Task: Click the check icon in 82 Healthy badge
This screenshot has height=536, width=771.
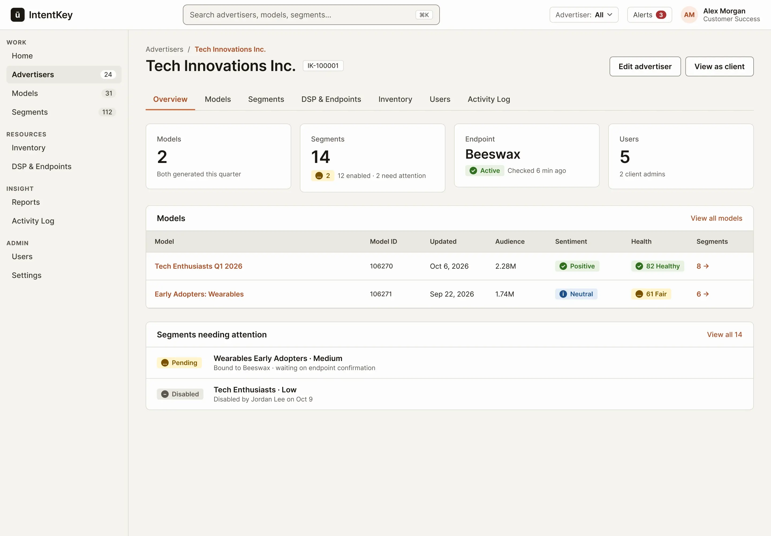Action: 639,266
